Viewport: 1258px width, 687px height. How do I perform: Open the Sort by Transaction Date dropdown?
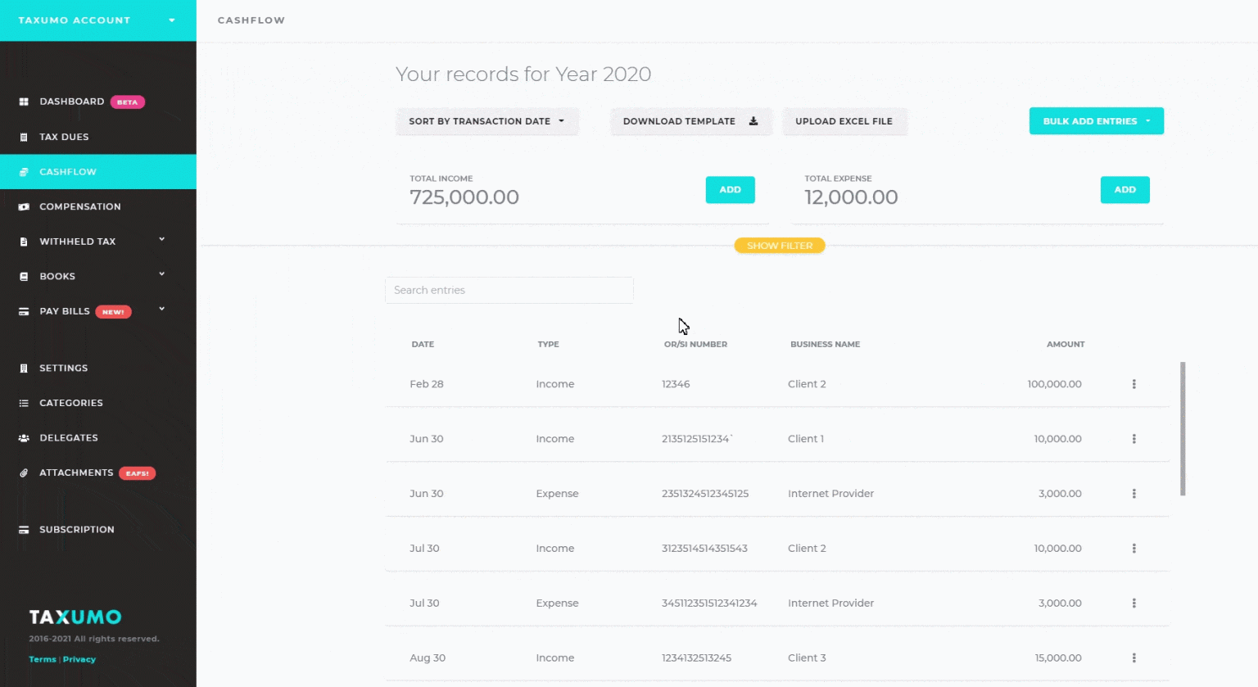click(486, 120)
